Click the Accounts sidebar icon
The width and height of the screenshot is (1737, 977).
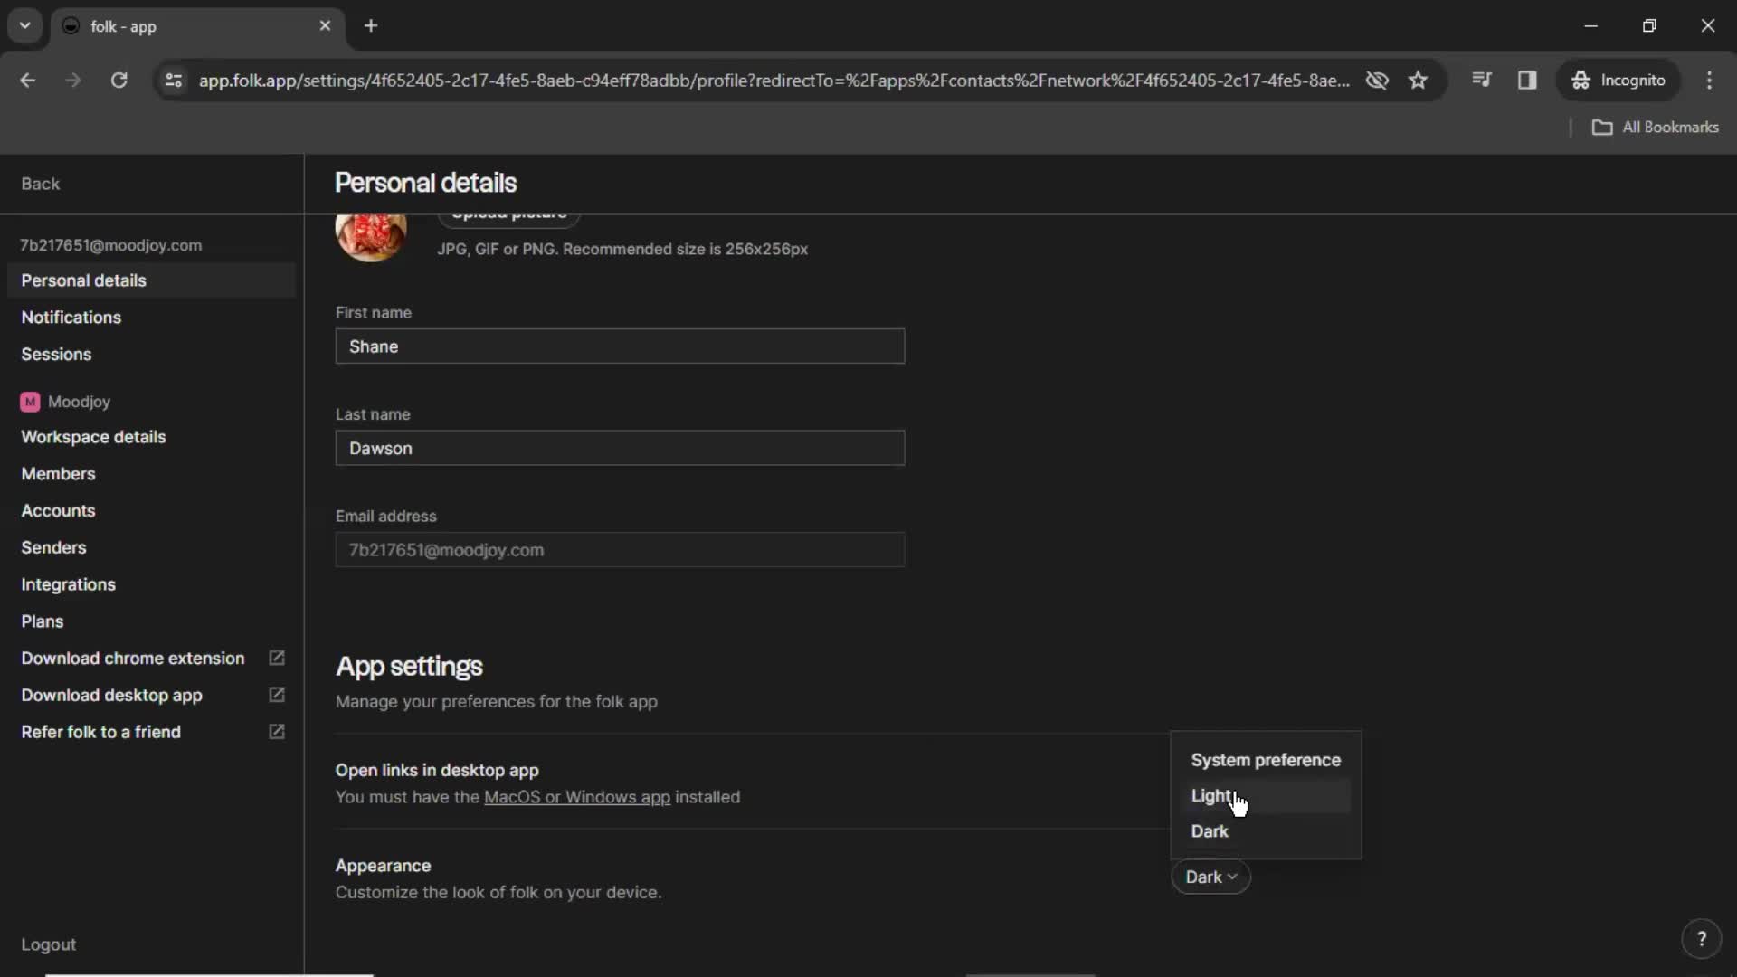[x=59, y=510]
